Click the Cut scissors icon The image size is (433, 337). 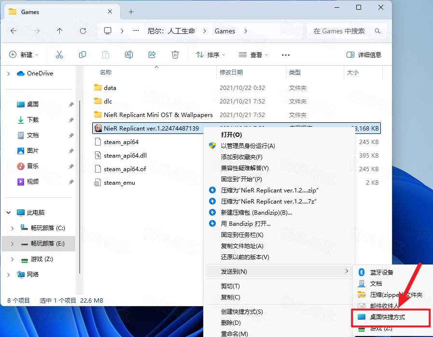tap(59, 55)
